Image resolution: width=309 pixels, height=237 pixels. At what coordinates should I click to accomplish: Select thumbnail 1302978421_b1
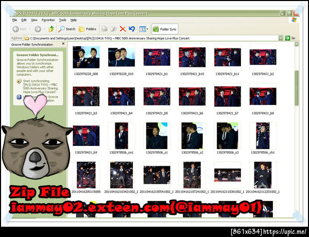point(157,57)
